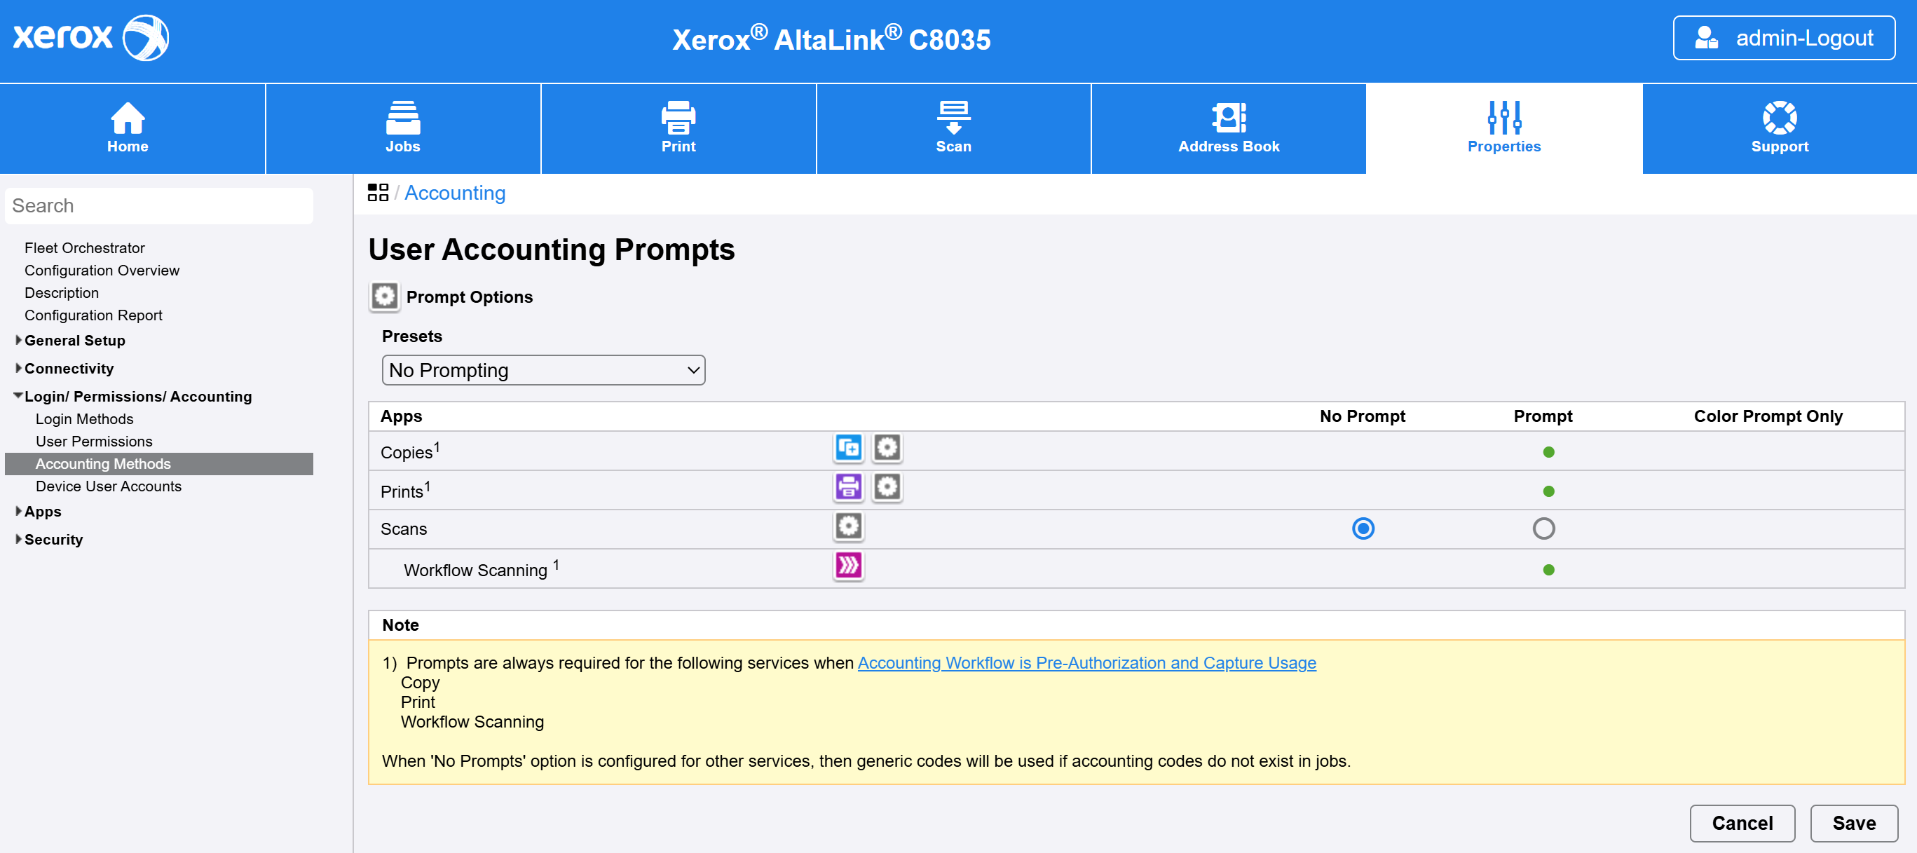This screenshot has height=853, width=1917.
Task: Click the purple Prints app icon
Action: 848,488
